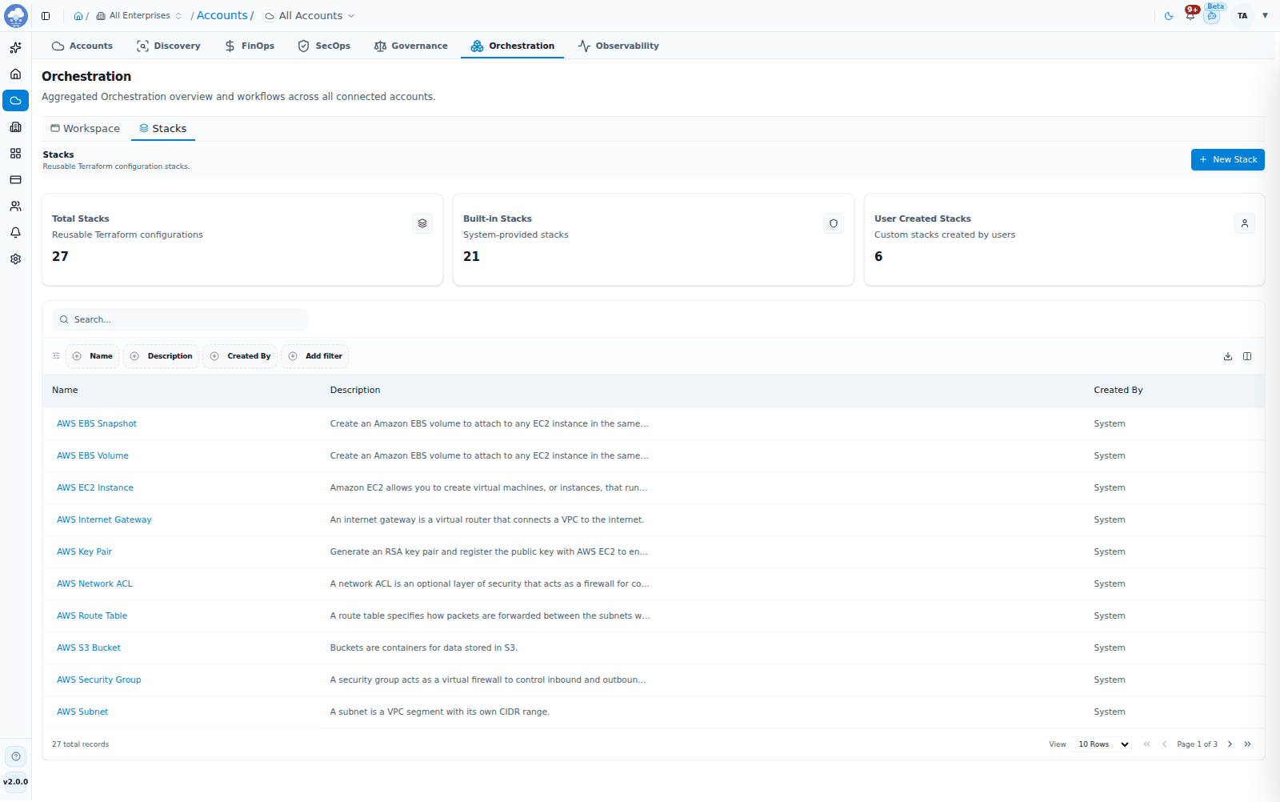Open the enterprise building sidebar icon
This screenshot has height=802, width=1280.
tap(15, 127)
